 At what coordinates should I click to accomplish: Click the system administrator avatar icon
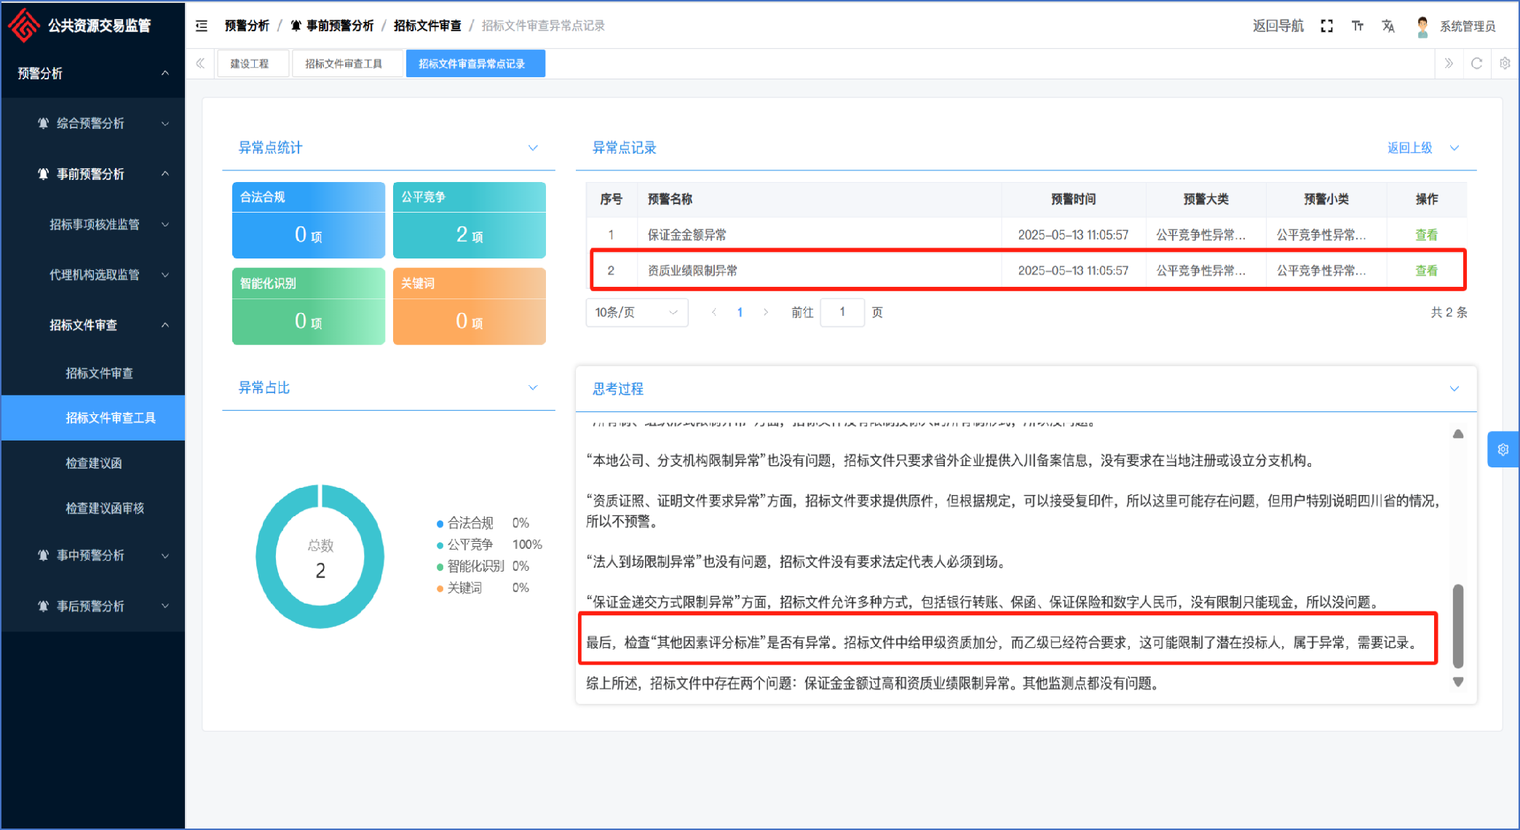(x=1422, y=26)
